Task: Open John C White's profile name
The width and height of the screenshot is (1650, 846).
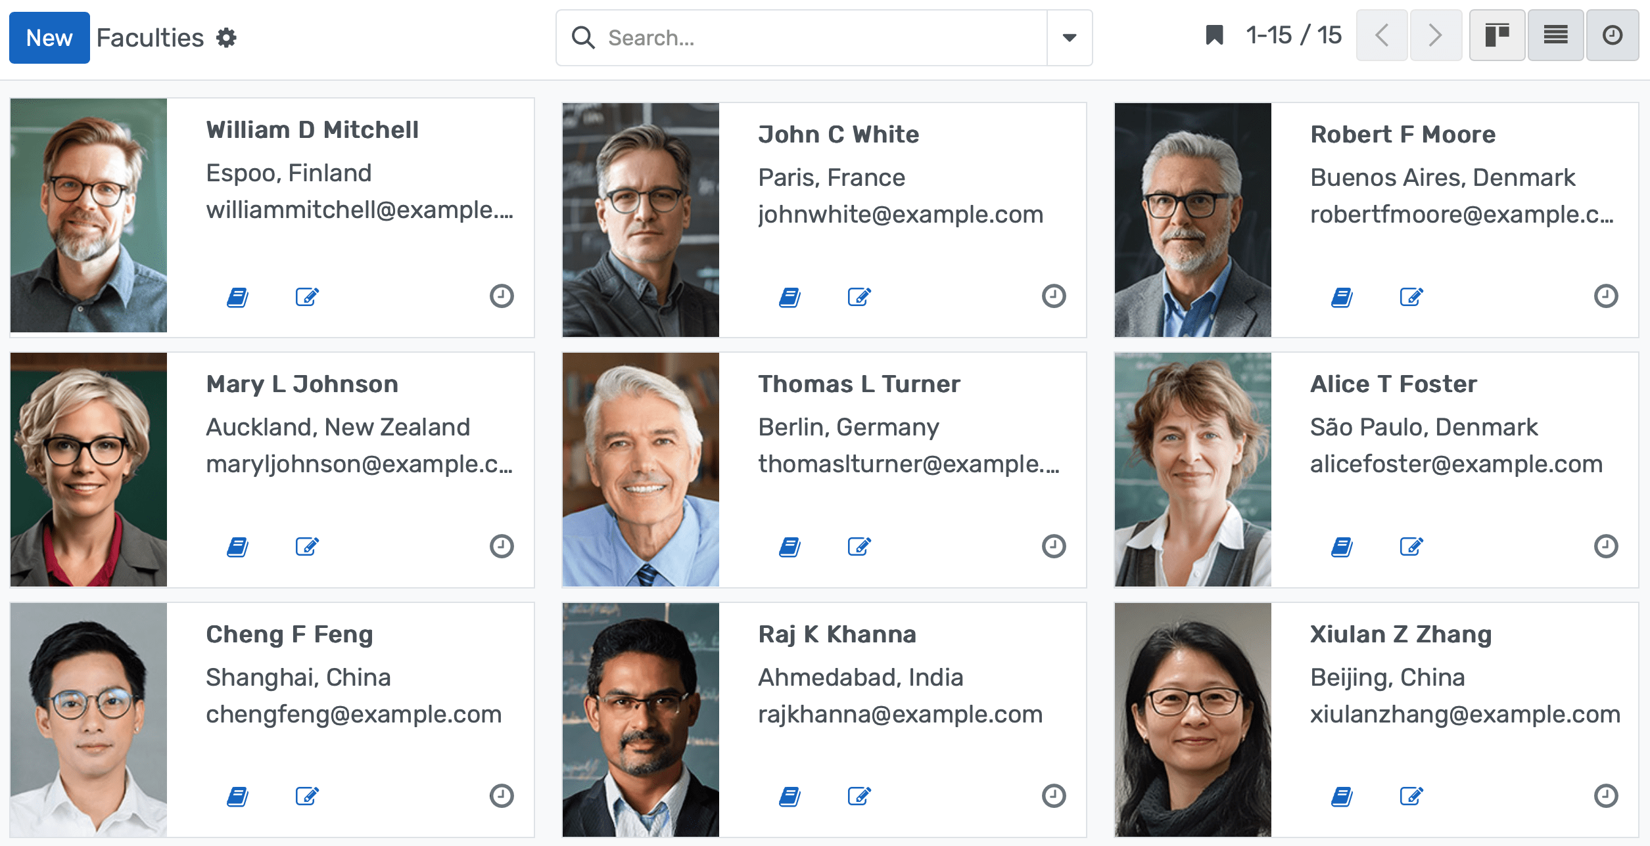Action: pos(838,134)
